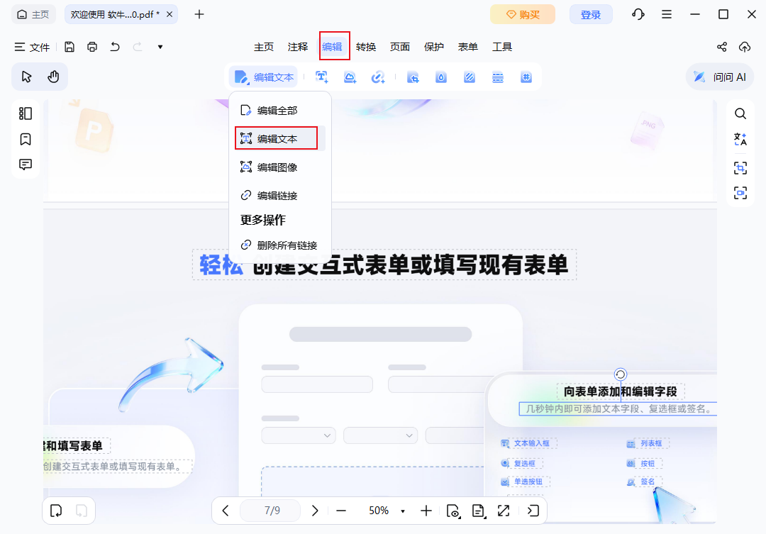Click the watermark icon

coord(441,77)
